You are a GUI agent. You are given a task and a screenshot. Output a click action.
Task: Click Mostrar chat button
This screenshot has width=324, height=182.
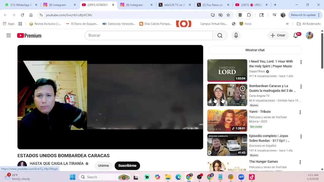click(255, 50)
